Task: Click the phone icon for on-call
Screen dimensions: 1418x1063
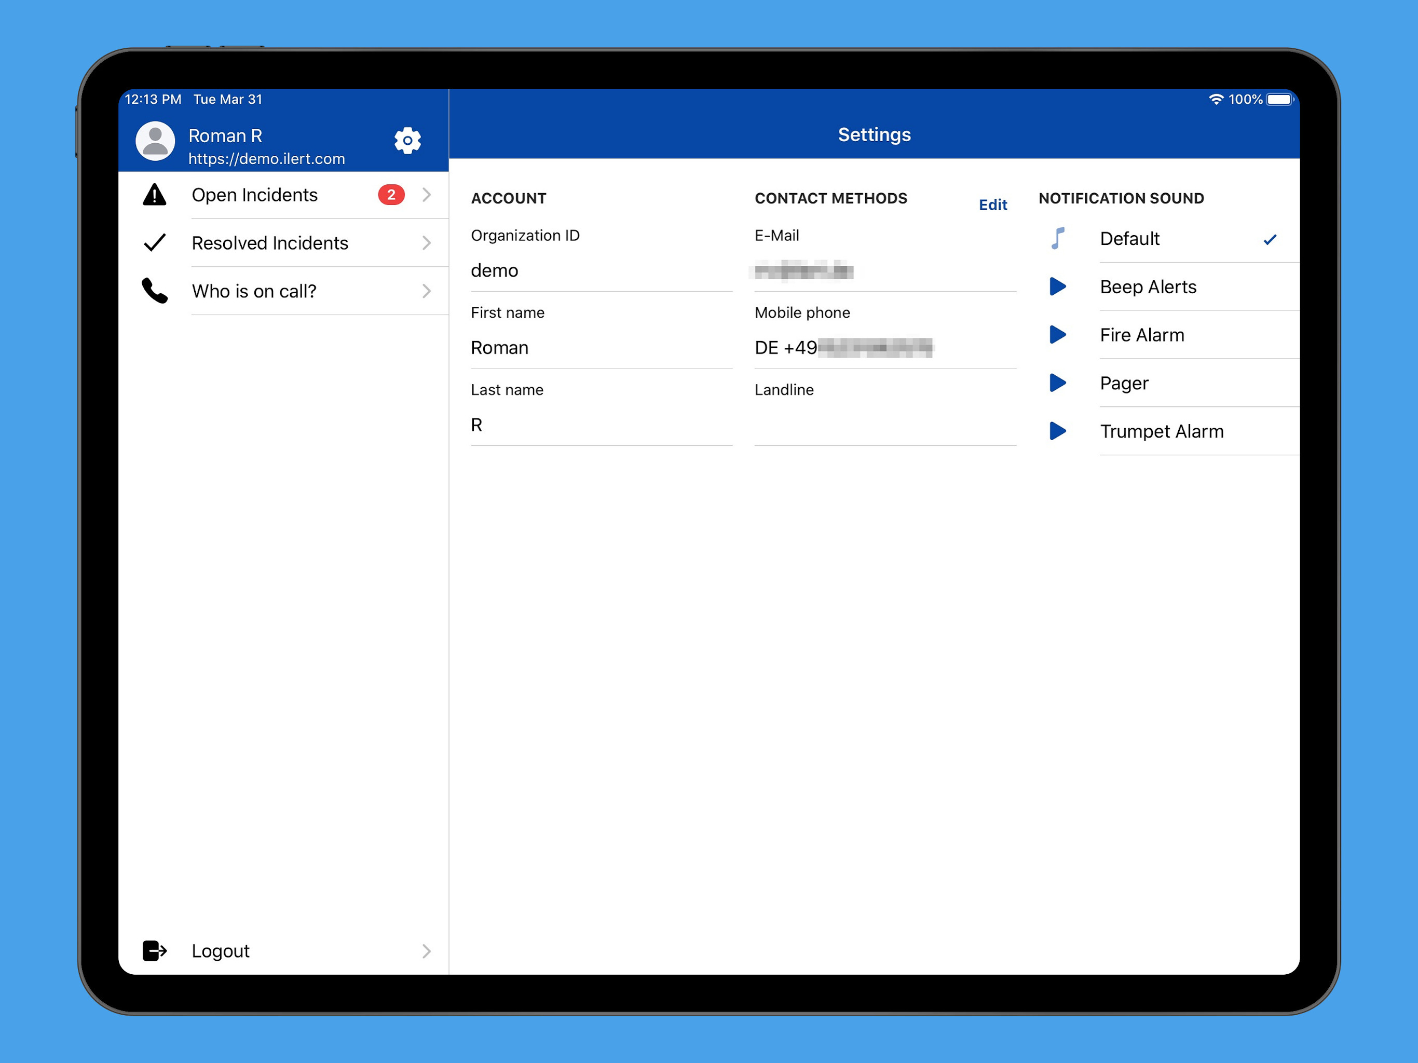Action: coord(155,291)
